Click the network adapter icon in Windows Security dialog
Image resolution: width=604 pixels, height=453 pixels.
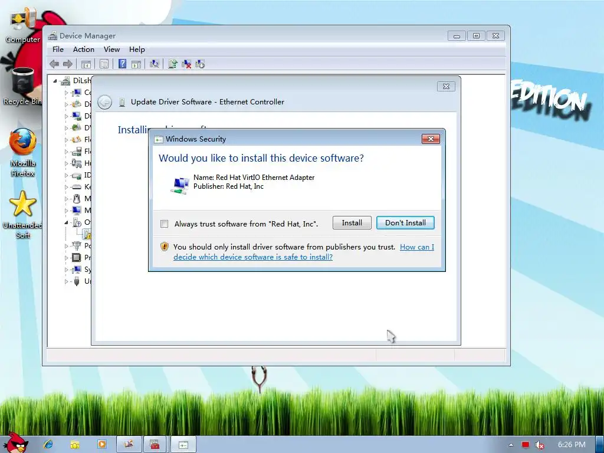[179, 185]
